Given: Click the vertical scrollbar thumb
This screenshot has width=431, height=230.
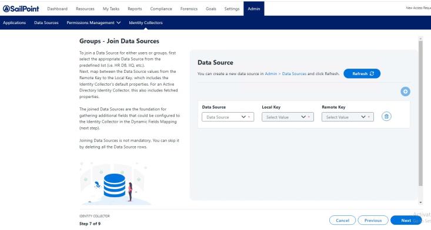Looking at the screenshot, I should point(420,113).
